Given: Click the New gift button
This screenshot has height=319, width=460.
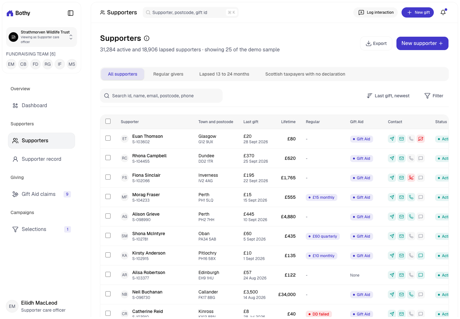Looking at the screenshot, I should (418, 12).
